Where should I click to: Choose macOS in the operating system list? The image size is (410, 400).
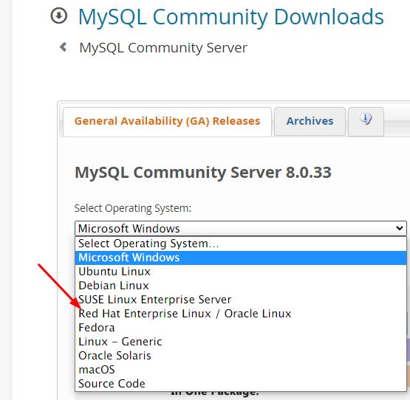pyautogui.click(x=241, y=370)
